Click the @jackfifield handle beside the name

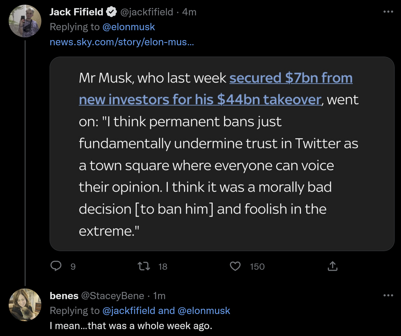pos(147,12)
